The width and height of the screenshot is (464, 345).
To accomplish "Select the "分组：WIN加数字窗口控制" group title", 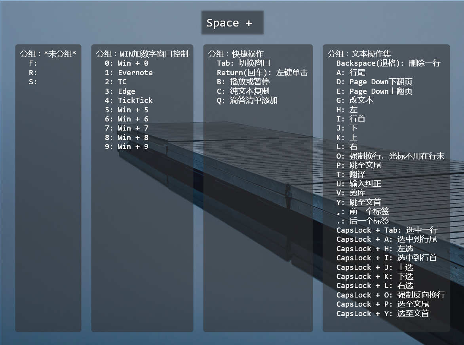I will 142,54.
